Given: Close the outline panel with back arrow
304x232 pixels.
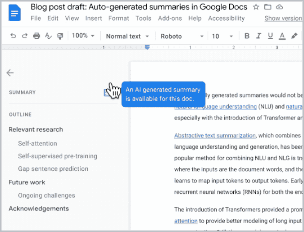Looking at the screenshot, I should (10, 73).
